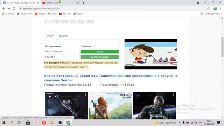Close the getvideo tab

click(x=38, y=3)
